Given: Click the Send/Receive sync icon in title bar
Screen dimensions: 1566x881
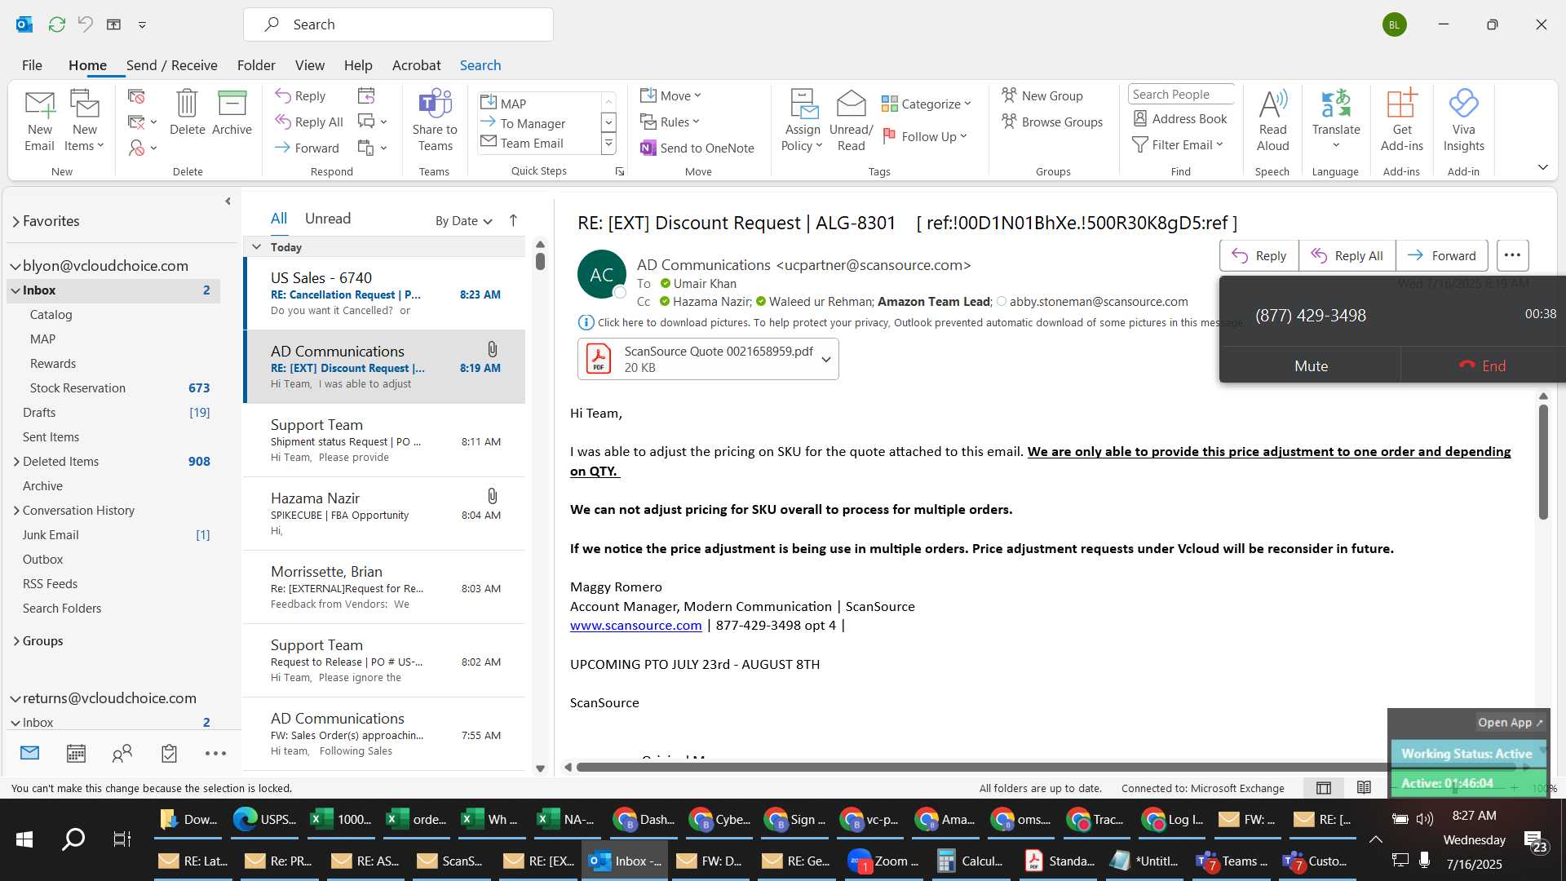Looking at the screenshot, I should coord(56,24).
